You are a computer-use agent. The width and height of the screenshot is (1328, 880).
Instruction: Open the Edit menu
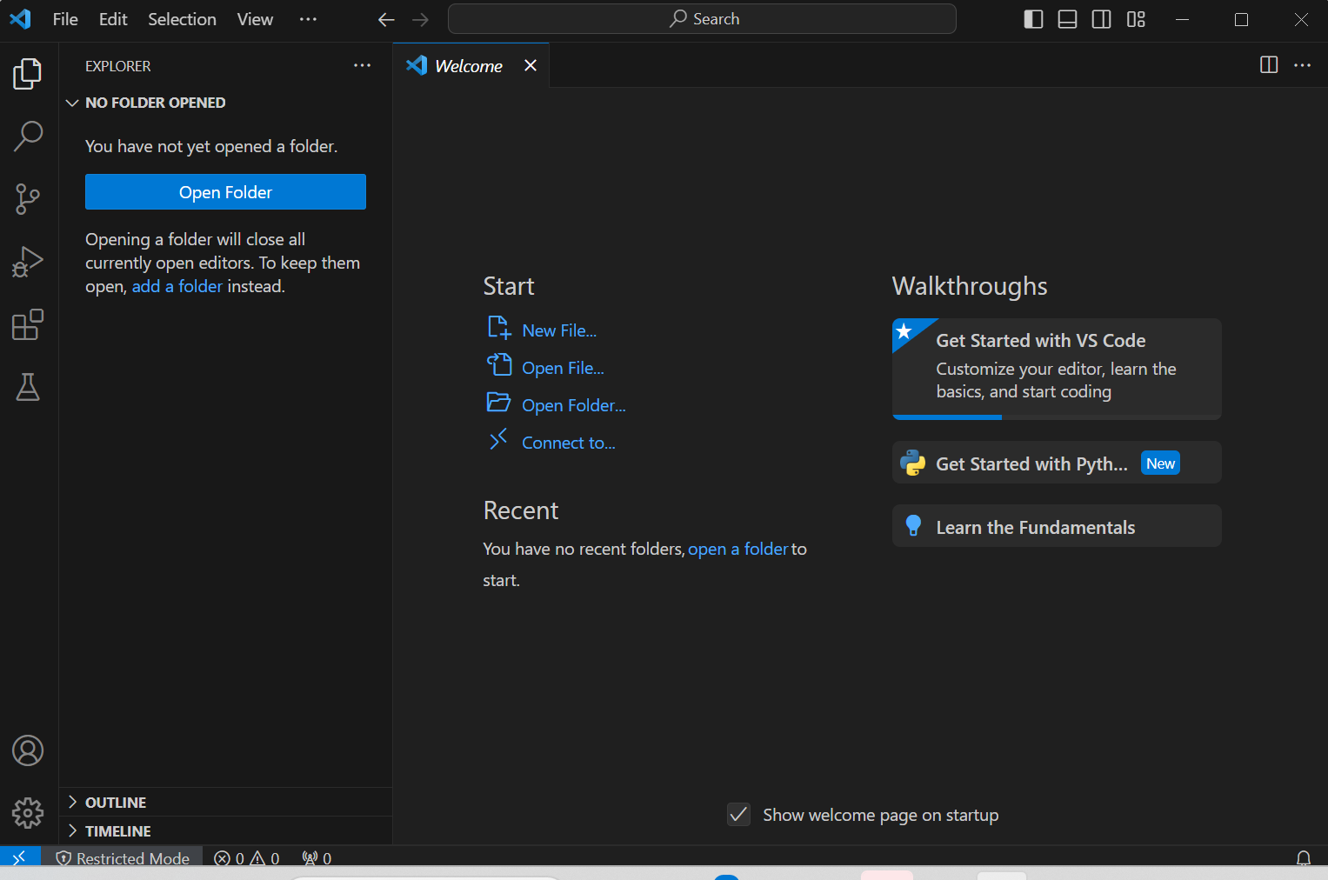(113, 19)
